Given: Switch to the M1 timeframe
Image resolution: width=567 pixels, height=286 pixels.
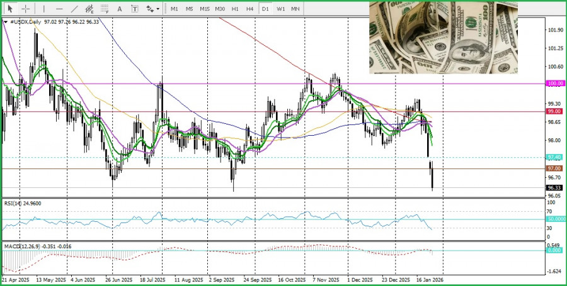Looking at the screenshot, I should 175,9.
